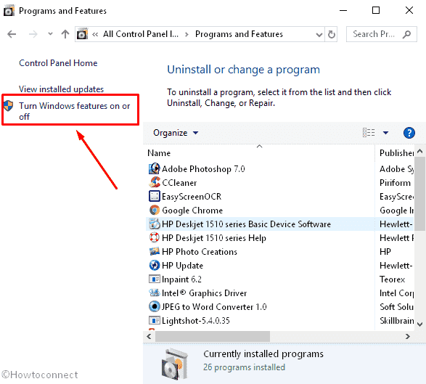This screenshot has width=426, height=384.
Task: Click the Google Chrome icon in the list
Action: click(155, 210)
